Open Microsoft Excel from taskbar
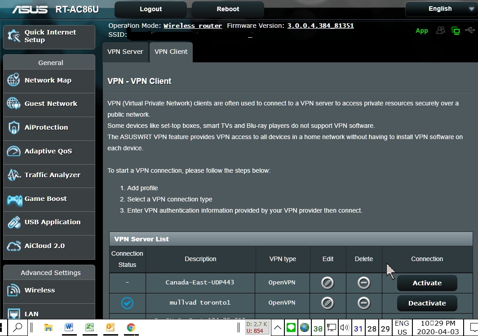 (90, 328)
